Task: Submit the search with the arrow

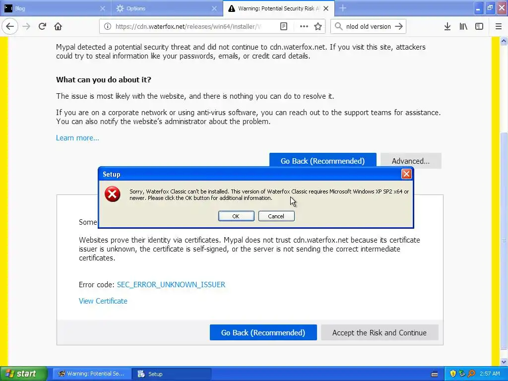Action: (x=399, y=27)
